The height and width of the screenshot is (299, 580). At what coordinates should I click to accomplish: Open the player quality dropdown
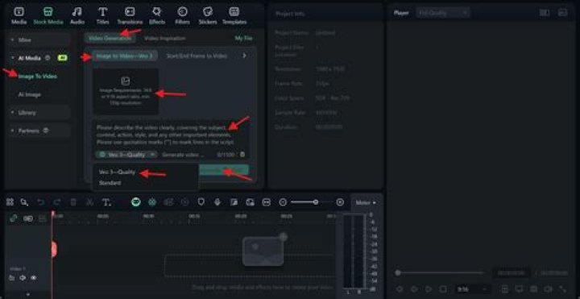click(443, 13)
